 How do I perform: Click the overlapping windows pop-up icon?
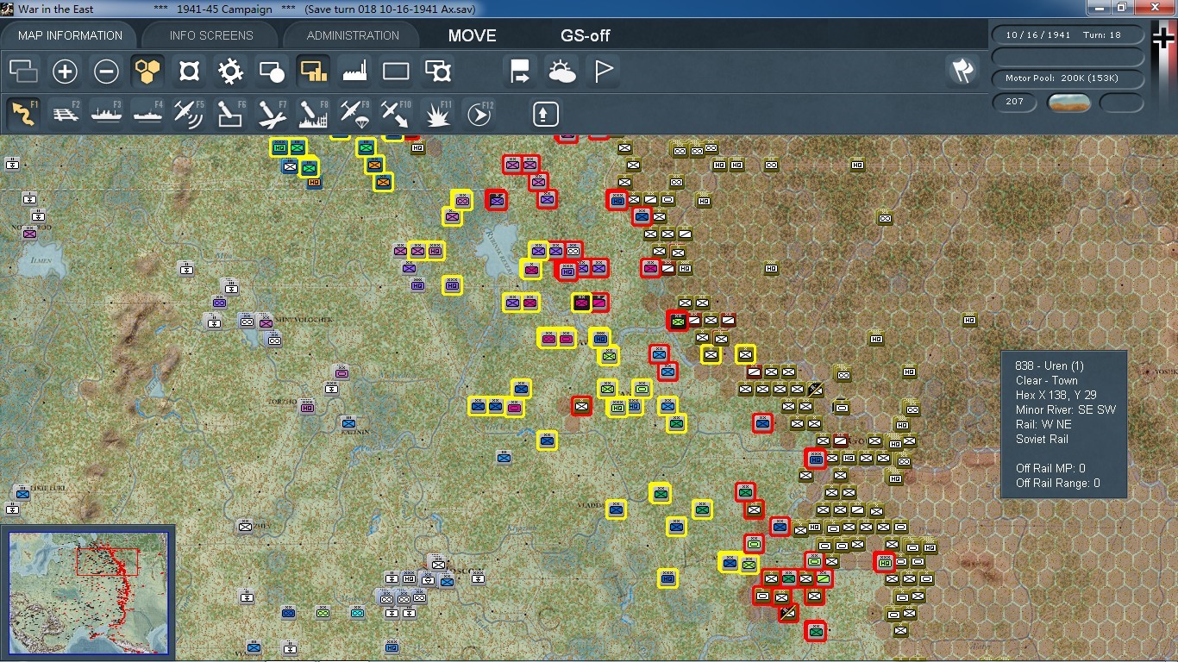pyautogui.click(x=24, y=72)
